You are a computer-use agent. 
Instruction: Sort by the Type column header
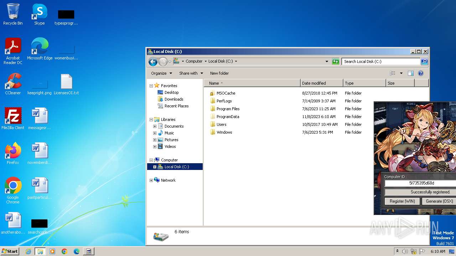[x=364, y=83]
